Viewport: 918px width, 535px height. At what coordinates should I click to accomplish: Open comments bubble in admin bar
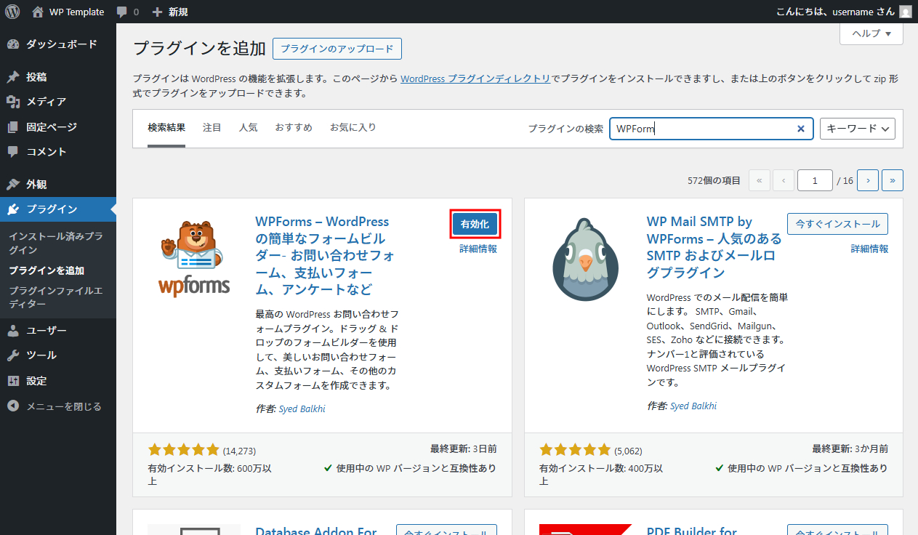click(x=122, y=12)
